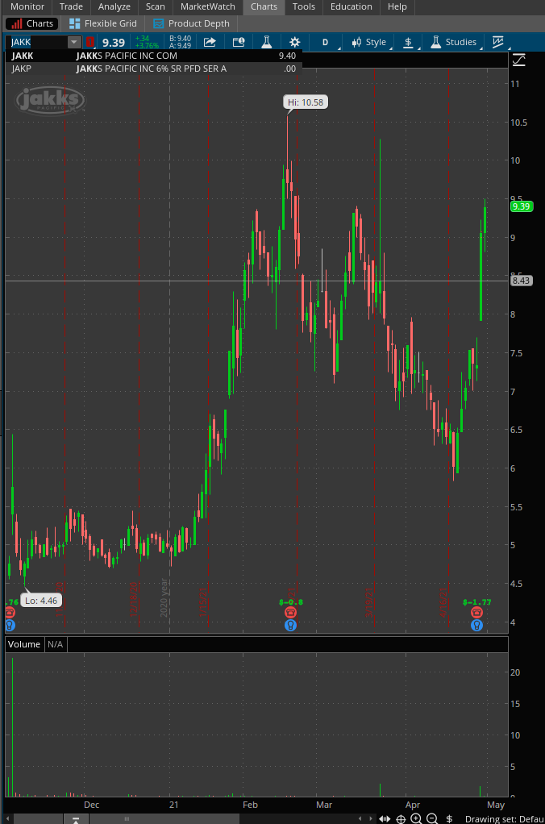
Task: Click the JAKK symbol input field
Action: 37,42
